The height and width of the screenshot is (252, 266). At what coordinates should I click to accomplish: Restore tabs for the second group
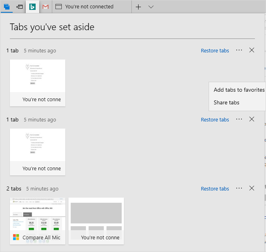pyautogui.click(x=215, y=119)
